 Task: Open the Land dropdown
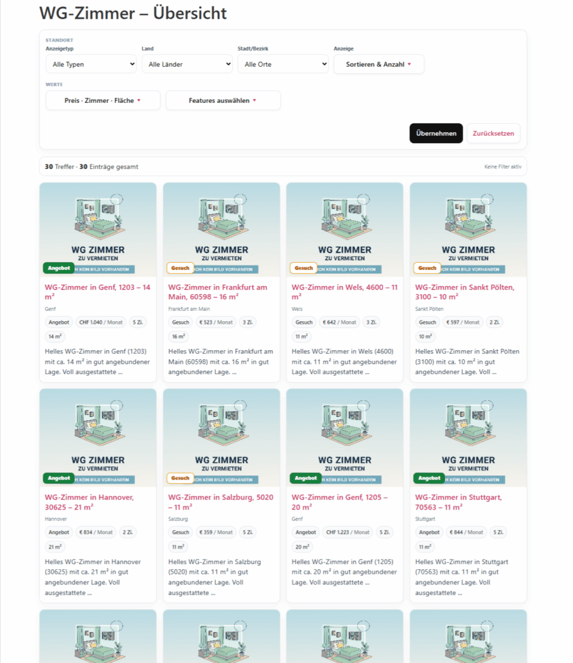(x=187, y=64)
